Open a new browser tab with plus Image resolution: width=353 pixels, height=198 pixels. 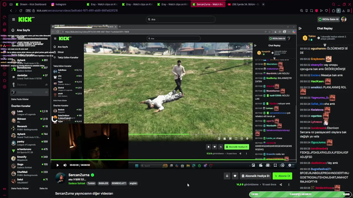point(263,4)
